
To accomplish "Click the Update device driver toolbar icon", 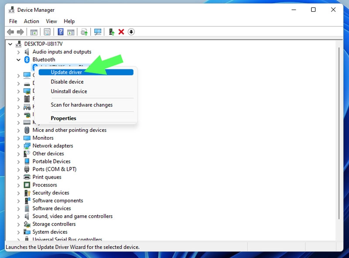I will tap(84, 32).
